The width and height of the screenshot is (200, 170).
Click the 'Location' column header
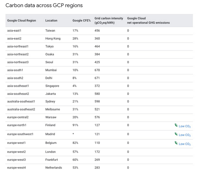51,21
